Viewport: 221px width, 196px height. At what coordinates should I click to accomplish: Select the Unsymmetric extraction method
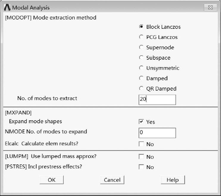click(141, 68)
